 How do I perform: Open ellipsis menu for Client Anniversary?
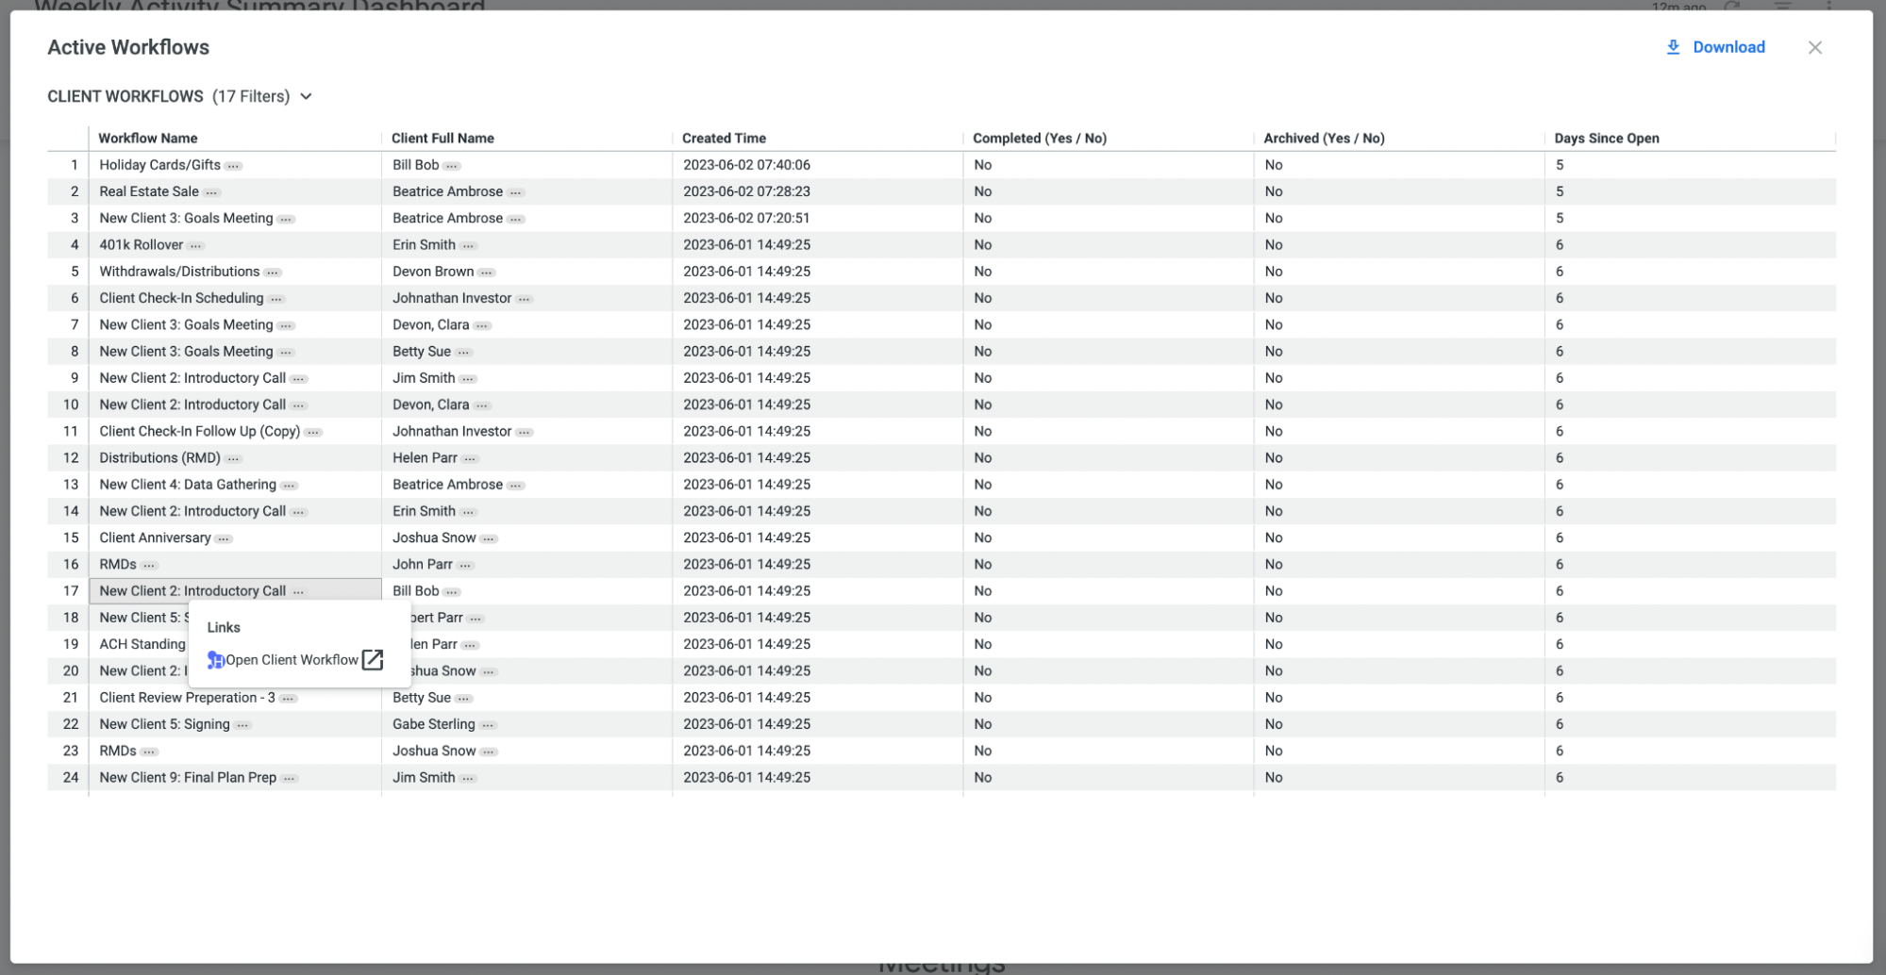coord(223,538)
